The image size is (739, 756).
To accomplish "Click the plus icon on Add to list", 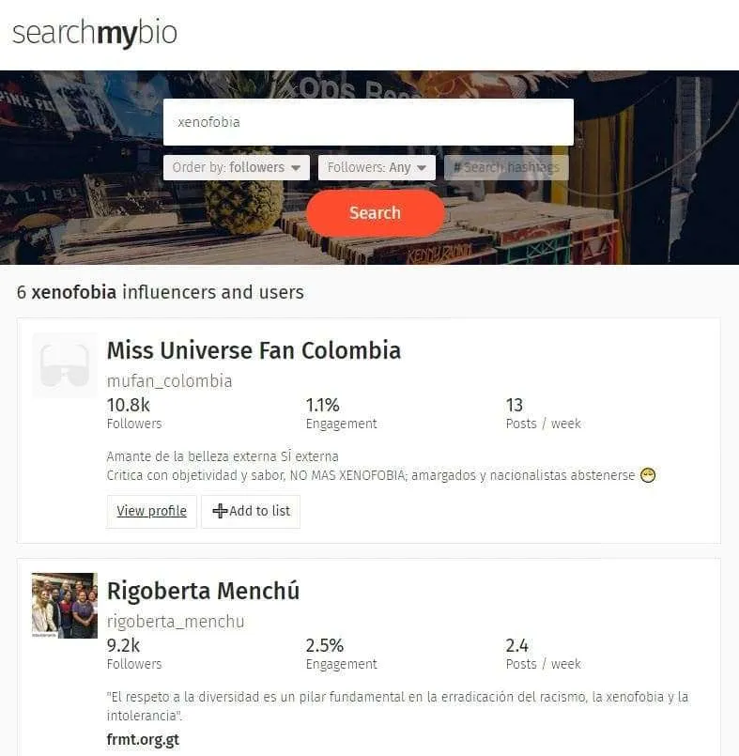I will [220, 511].
